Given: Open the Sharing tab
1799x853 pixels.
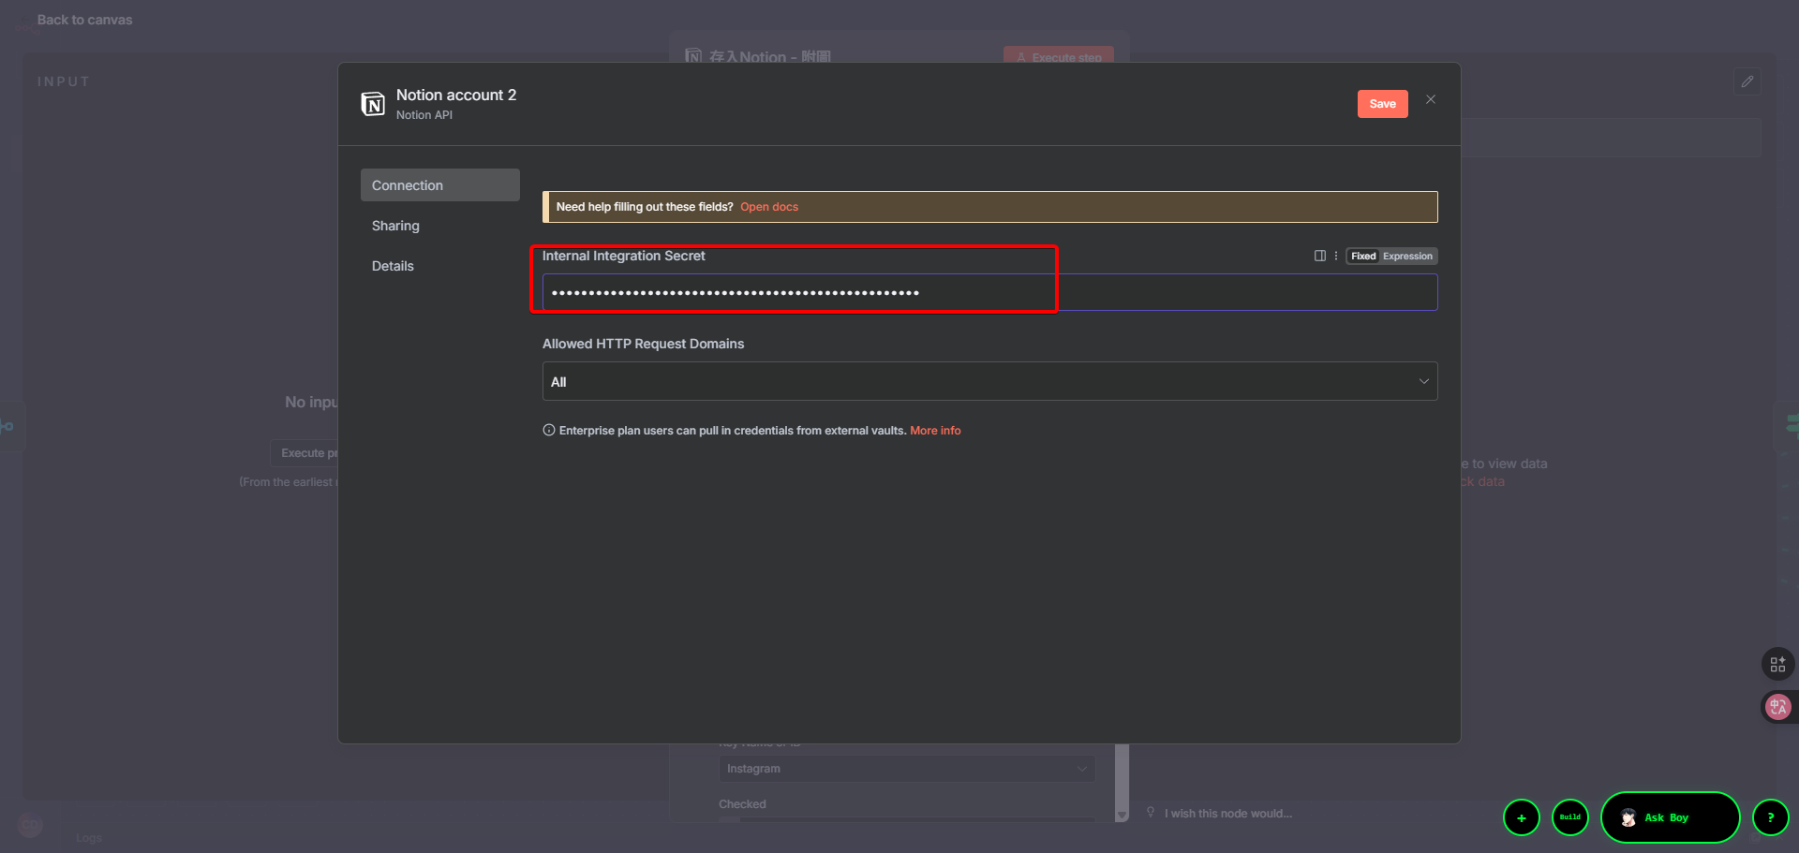Looking at the screenshot, I should 395,226.
